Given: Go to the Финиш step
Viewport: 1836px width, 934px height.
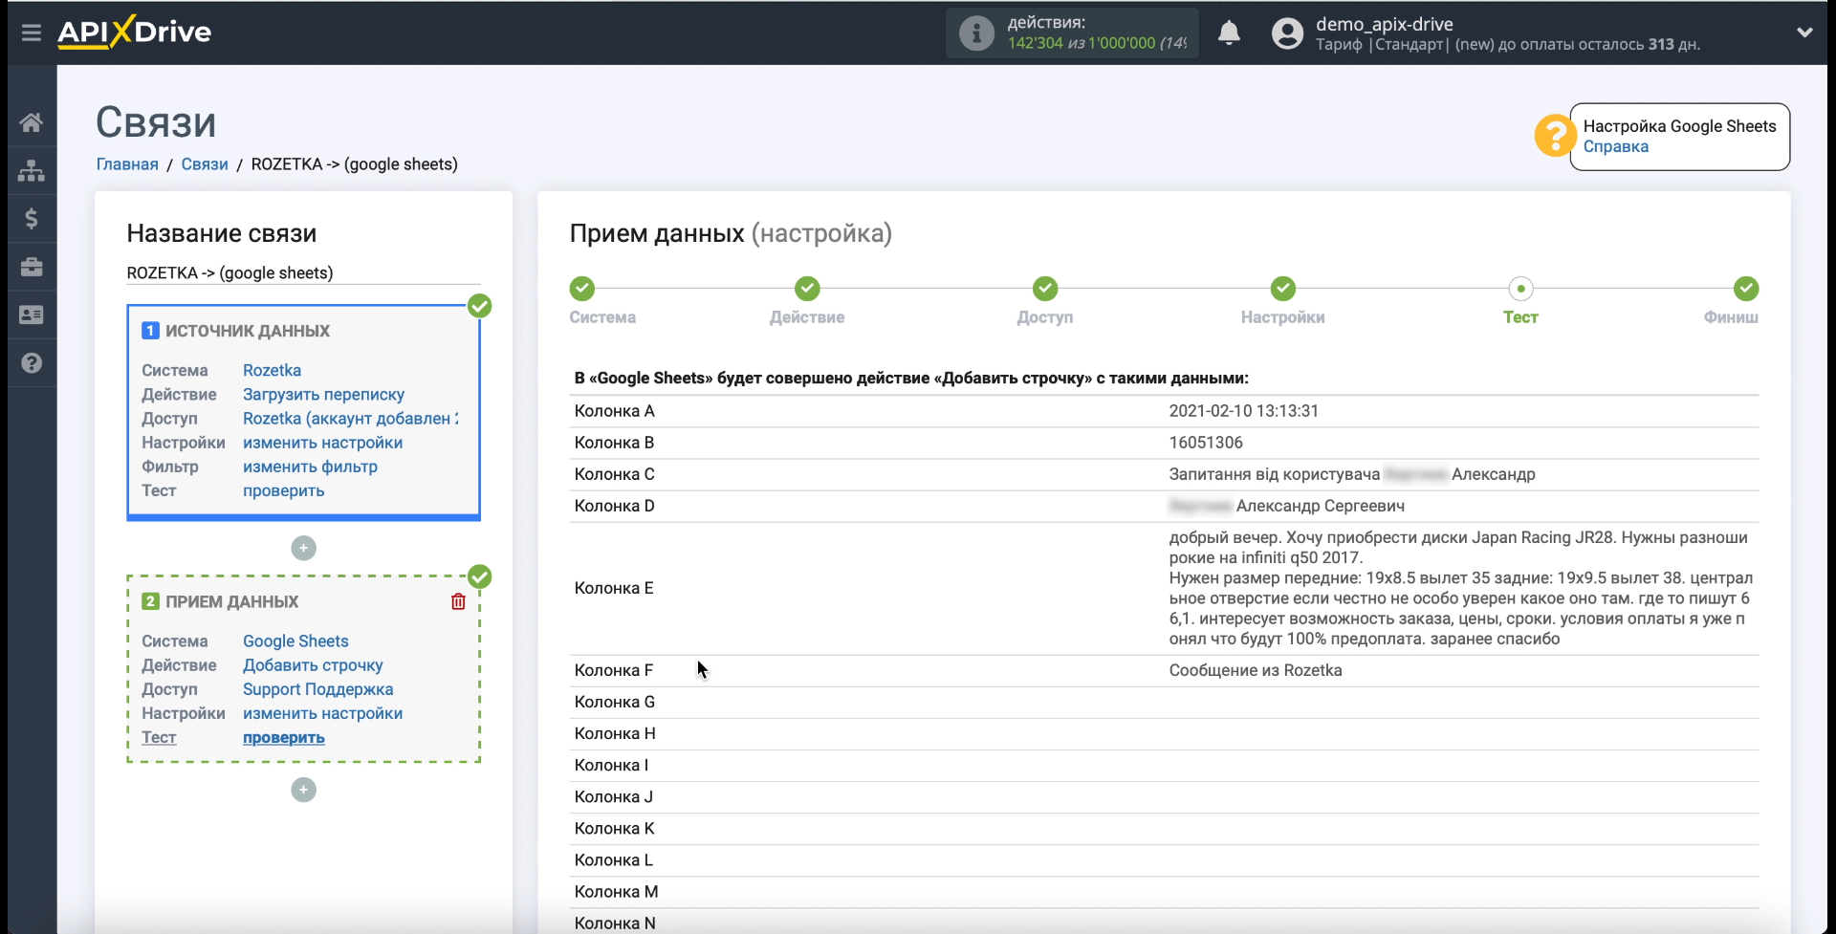Looking at the screenshot, I should click(1731, 317).
